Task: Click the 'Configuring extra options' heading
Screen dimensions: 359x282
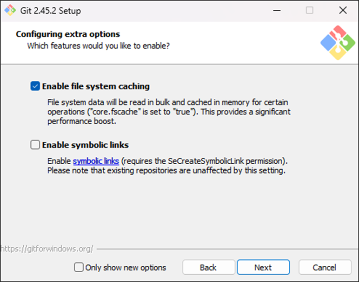Action: pos(68,34)
